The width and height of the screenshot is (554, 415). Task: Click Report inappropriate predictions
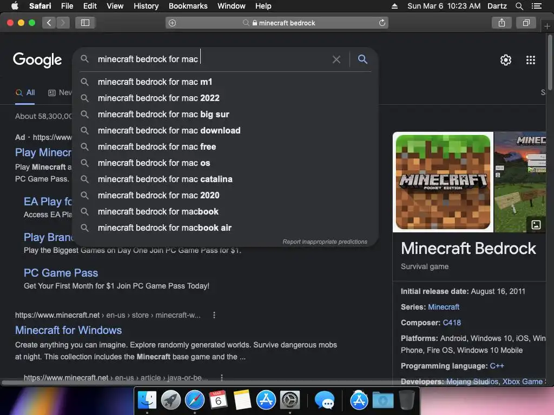[x=325, y=242]
